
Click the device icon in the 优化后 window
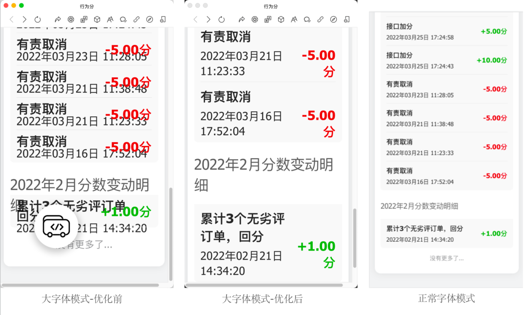pyautogui.click(x=346, y=20)
